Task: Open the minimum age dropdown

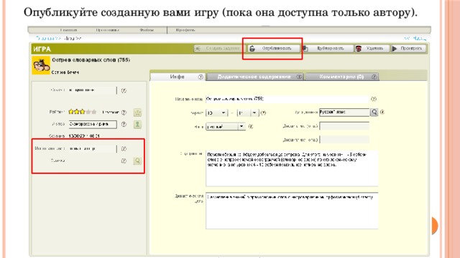Action: tap(216, 113)
